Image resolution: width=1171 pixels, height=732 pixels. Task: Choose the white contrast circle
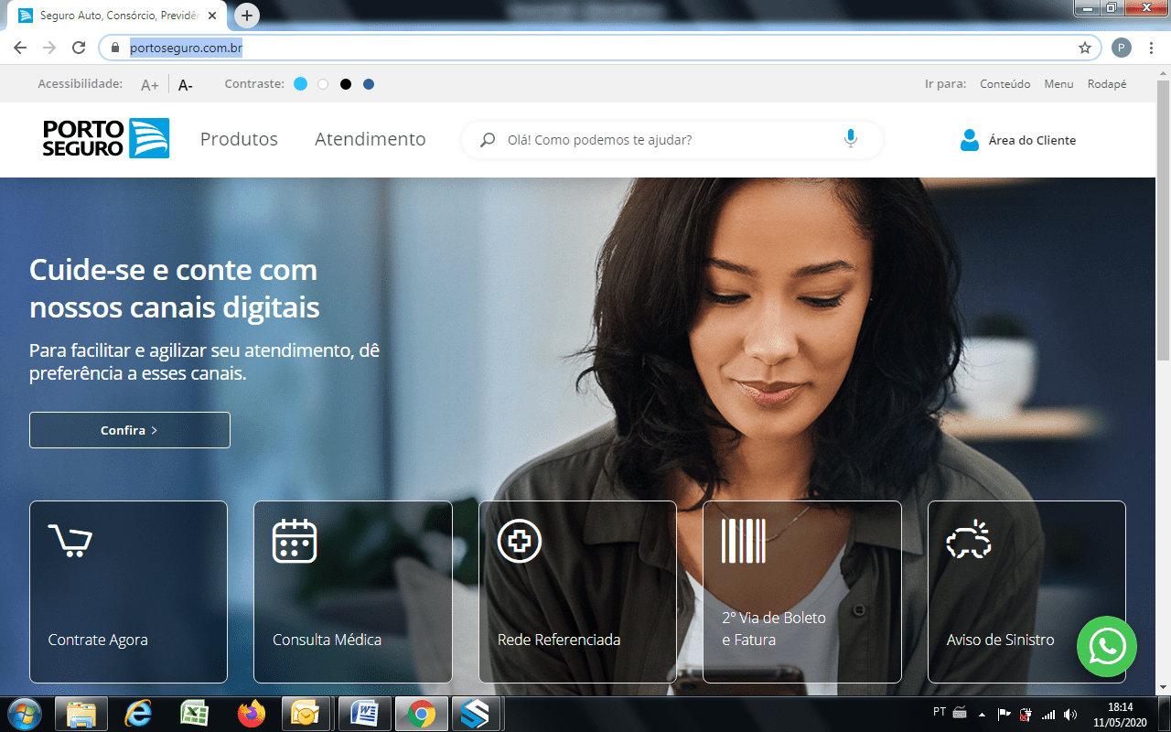[323, 84]
